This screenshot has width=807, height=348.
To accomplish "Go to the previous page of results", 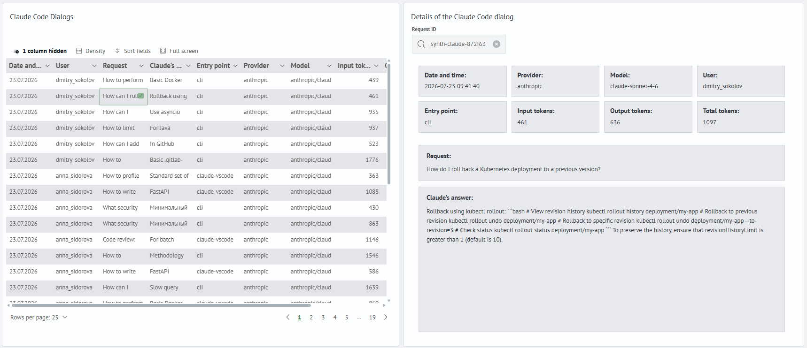I will point(288,318).
